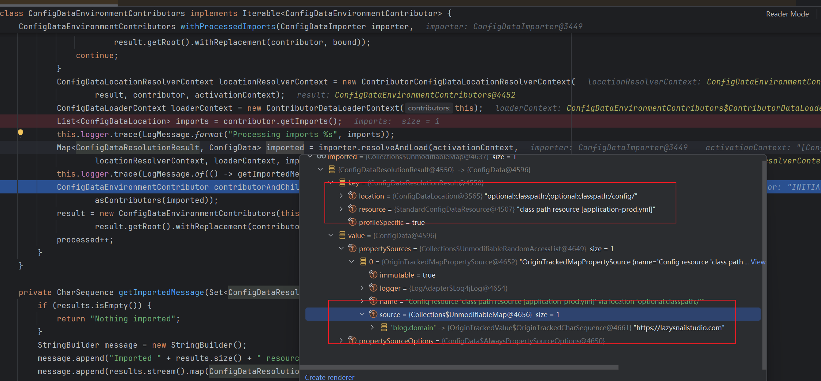Screen dimensions: 821x381
Task: Click the imported variable in code
Action: click(285, 147)
